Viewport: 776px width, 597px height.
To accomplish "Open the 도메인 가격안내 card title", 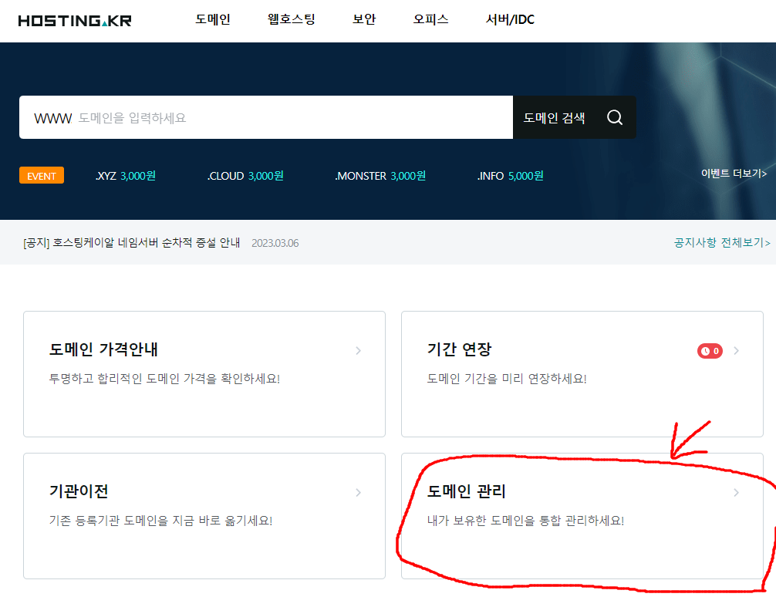I will point(103,349).
